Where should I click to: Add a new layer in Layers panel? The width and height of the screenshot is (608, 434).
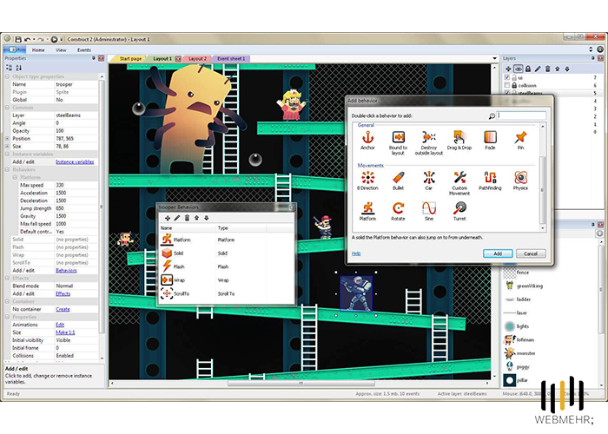coord(508,69)
